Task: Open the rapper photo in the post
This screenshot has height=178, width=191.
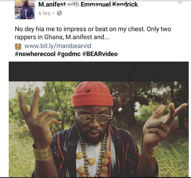Action: 99,129
